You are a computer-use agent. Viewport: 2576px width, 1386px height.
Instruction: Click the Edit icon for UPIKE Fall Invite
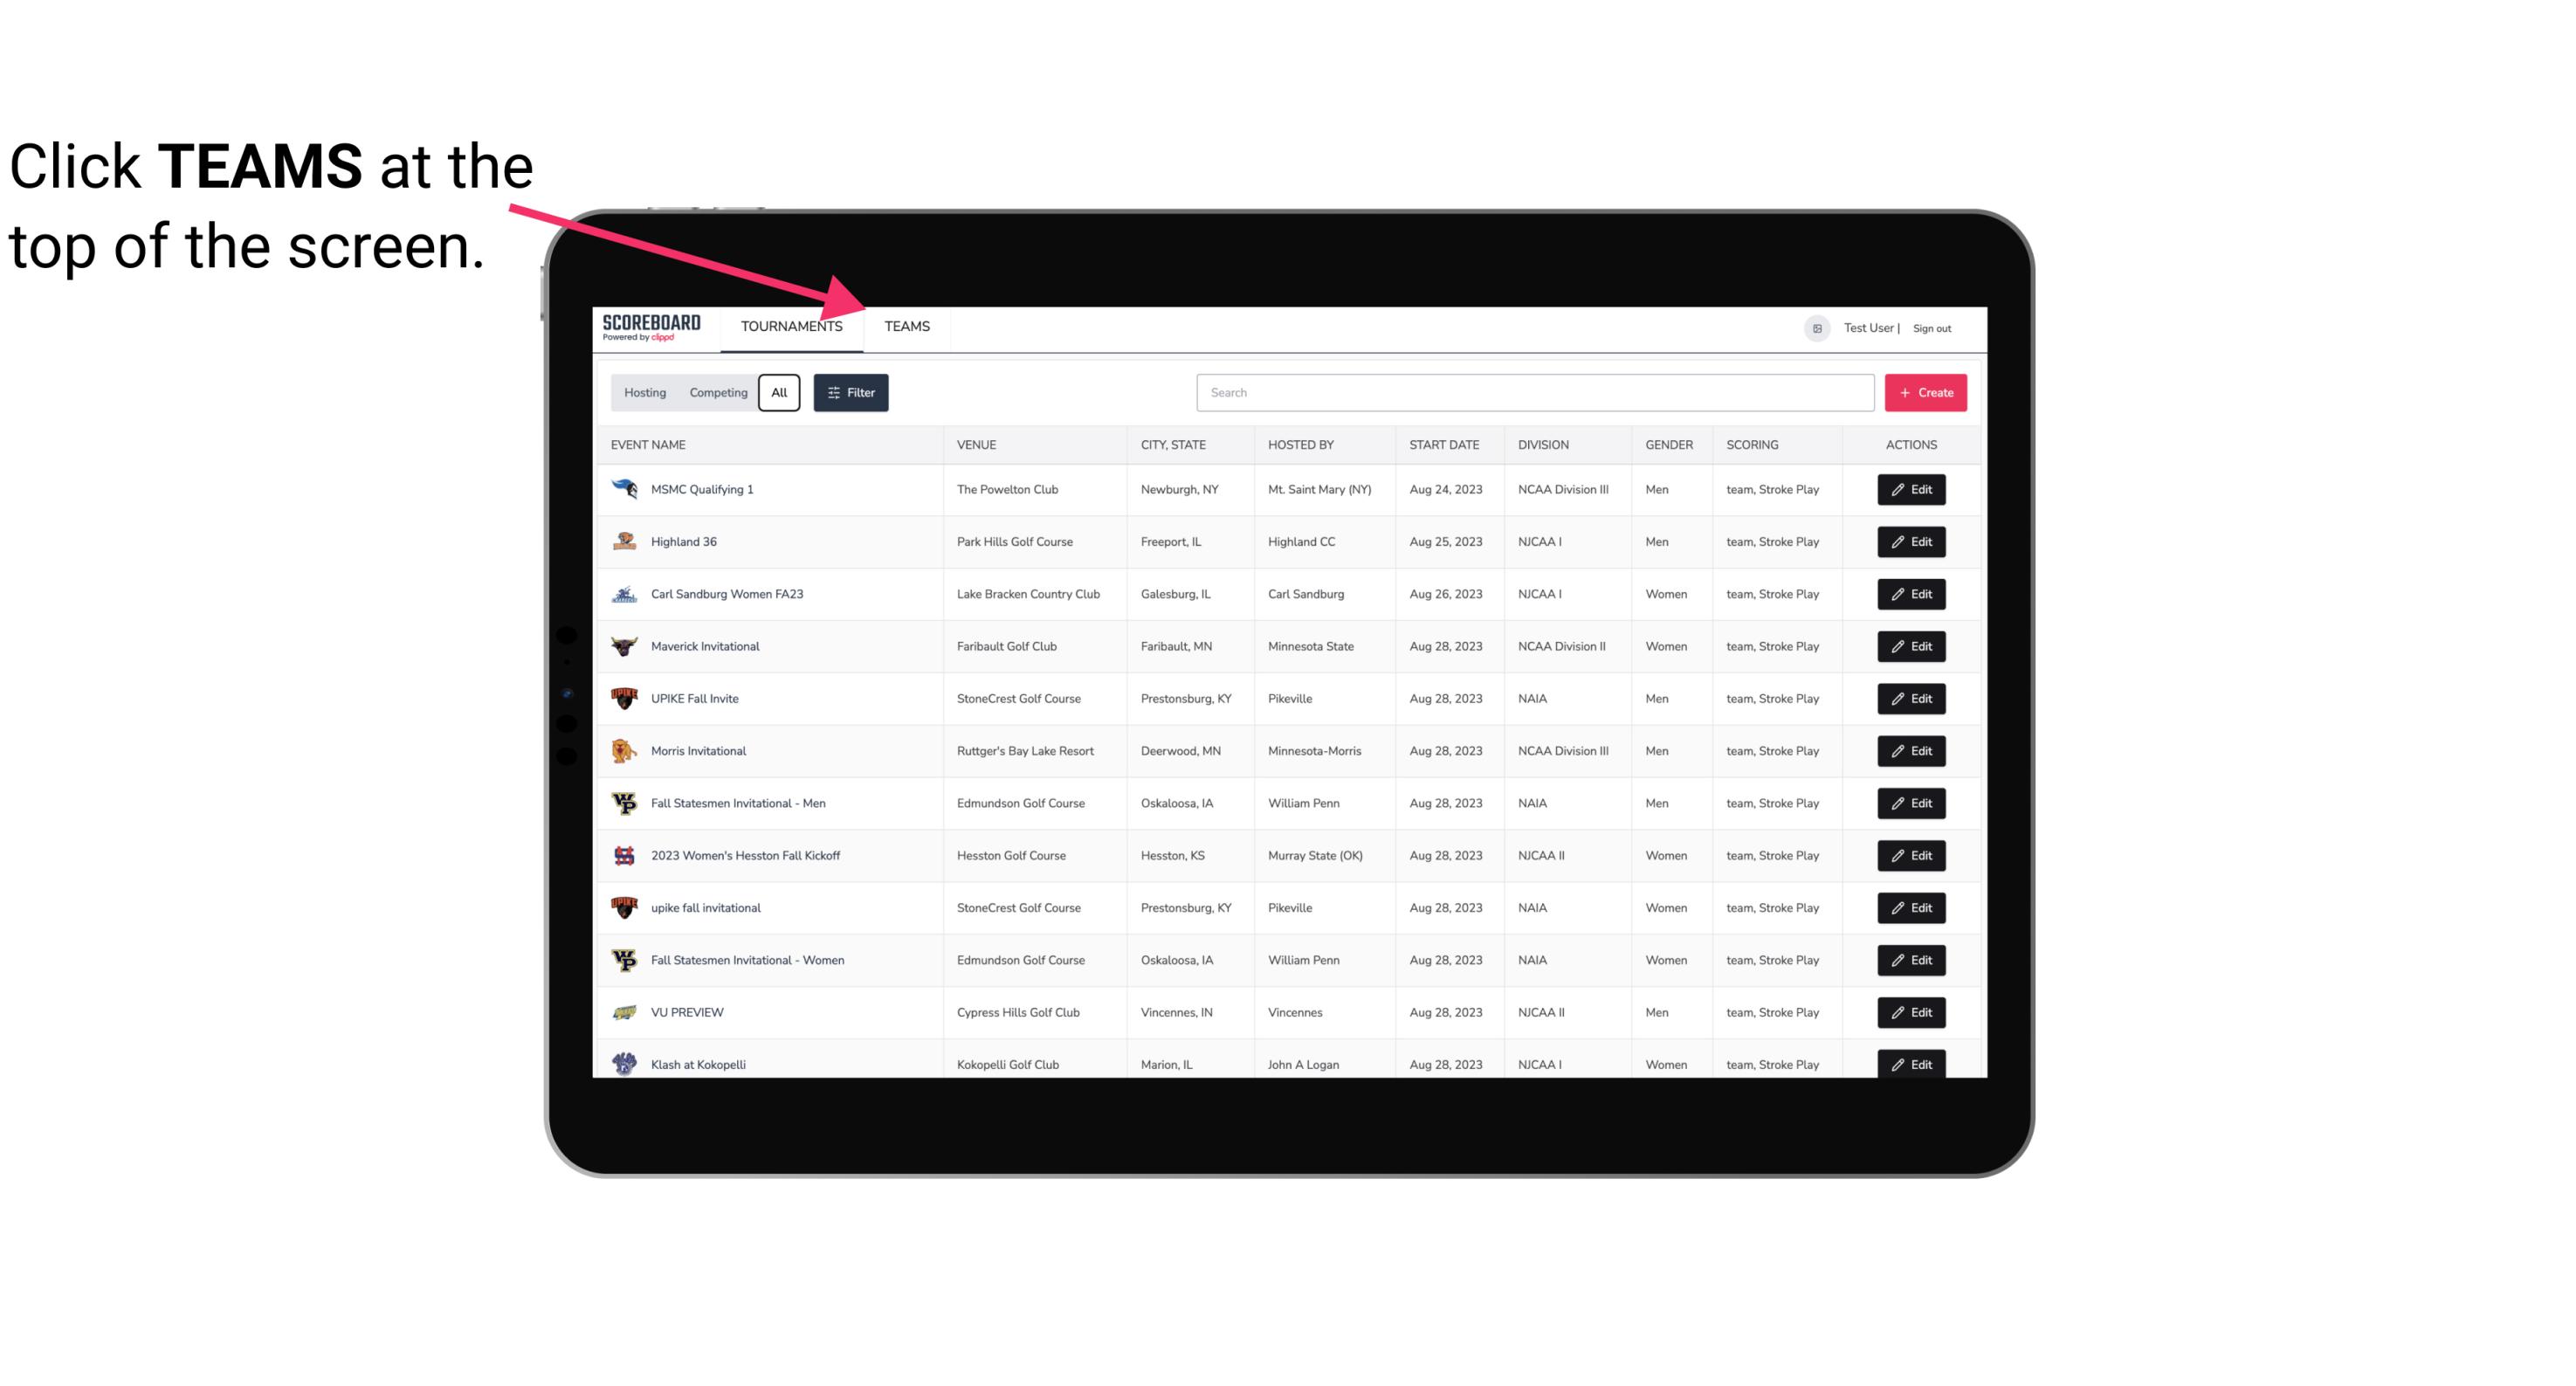point(1911,698)
